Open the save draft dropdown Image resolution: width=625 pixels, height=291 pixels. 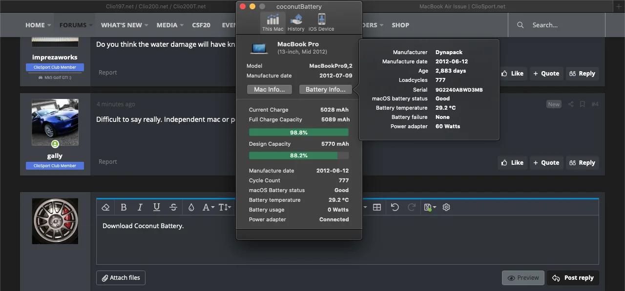point(430,207)
